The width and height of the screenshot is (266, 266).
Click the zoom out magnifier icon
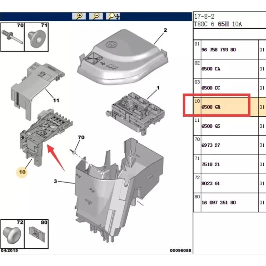pyautogui.click(x=96, y=16)
